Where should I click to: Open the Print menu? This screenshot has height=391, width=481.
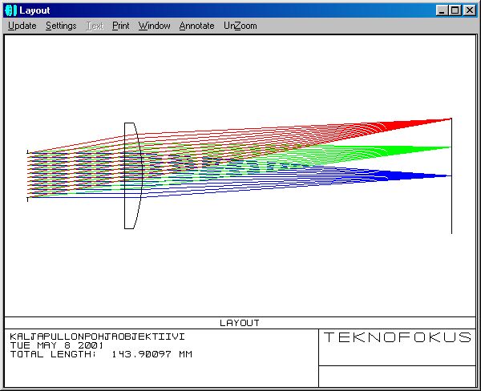point(120,26)
